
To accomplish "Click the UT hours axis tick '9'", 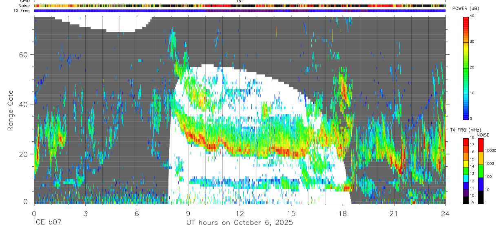I will click(x=188, y=213).
